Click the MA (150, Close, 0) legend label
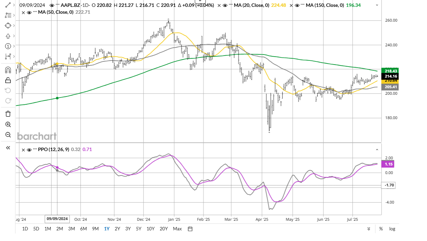 coord(324,5)
